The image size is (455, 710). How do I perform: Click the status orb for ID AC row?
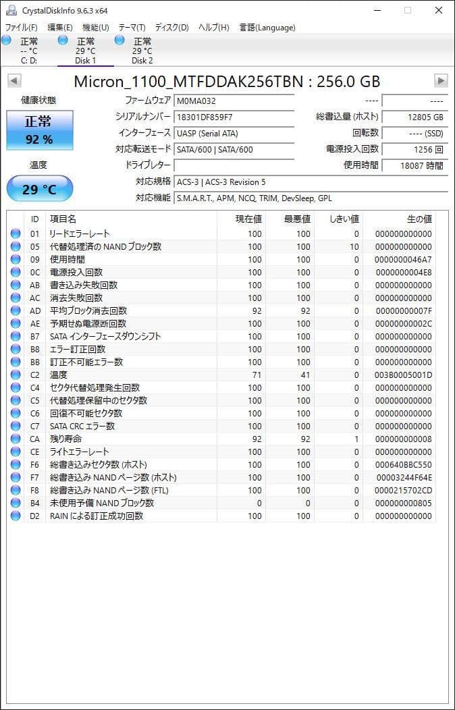point(16,298)
